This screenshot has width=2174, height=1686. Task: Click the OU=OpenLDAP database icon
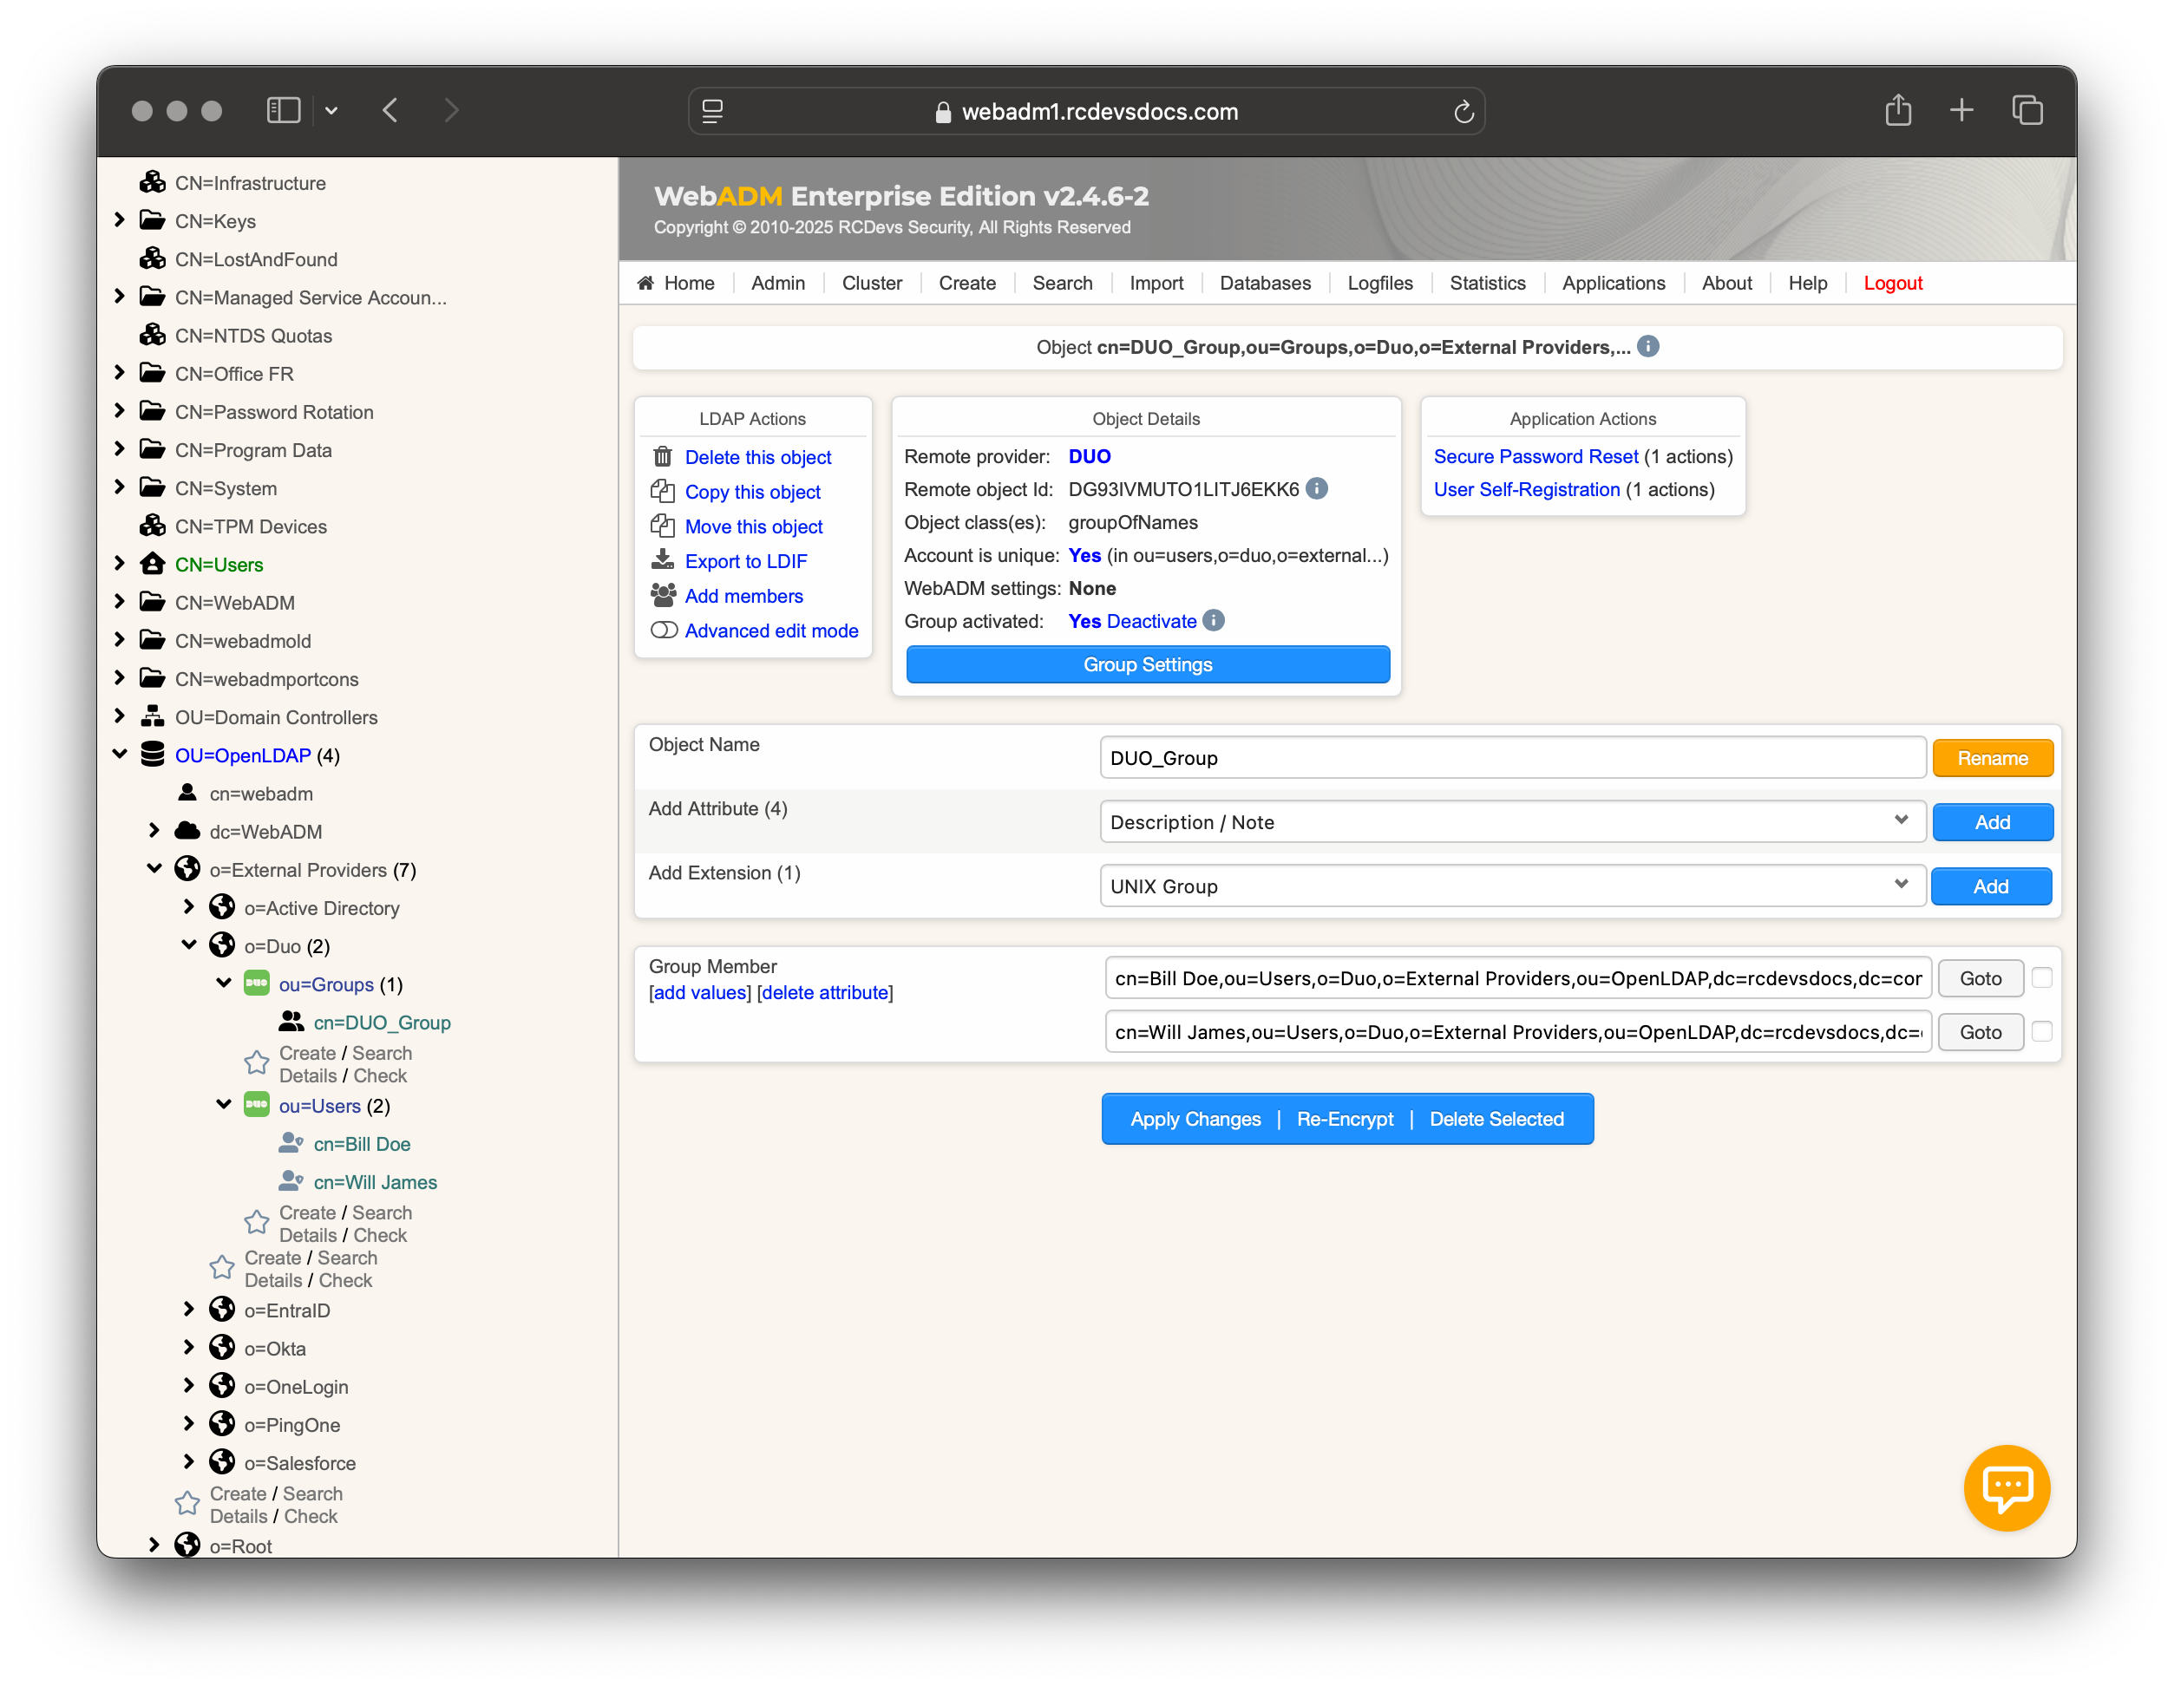[153, 755]
